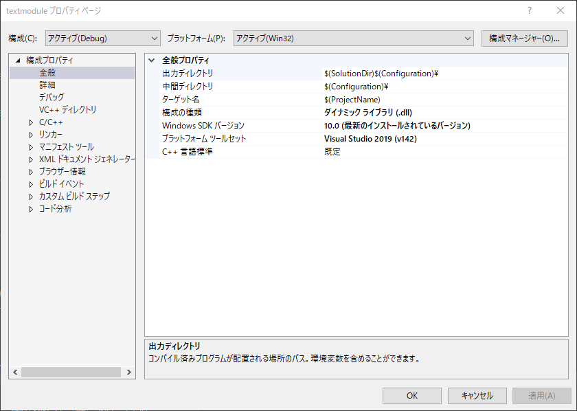Open the プラットフォーム(P) dropdown showing アクティブ(Win32)
The image size is (577, 411).
click(x=353, y=38)
